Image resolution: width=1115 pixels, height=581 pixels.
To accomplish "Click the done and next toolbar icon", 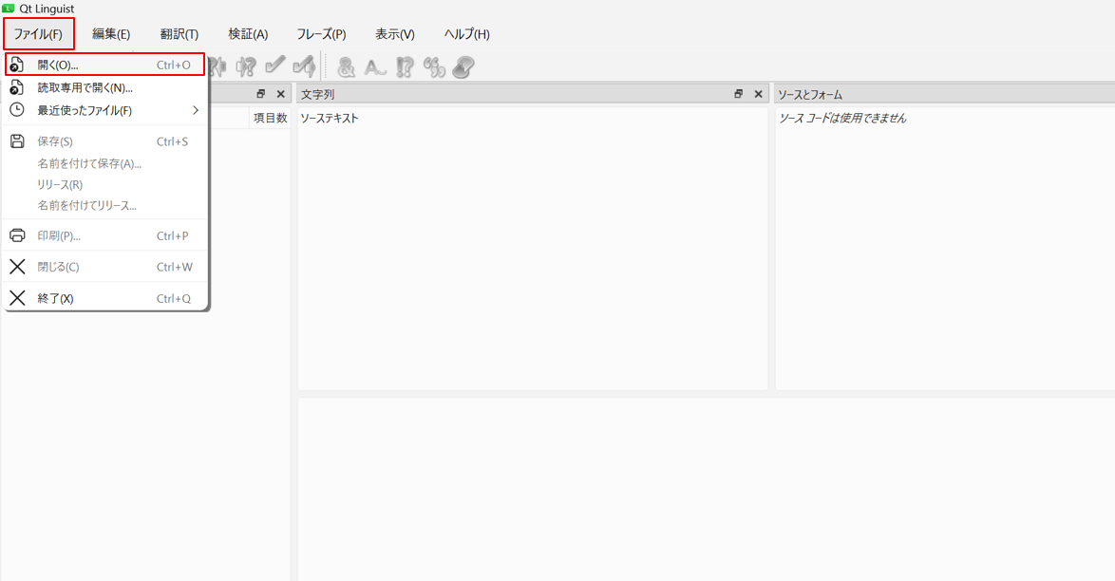I will 304,66.
